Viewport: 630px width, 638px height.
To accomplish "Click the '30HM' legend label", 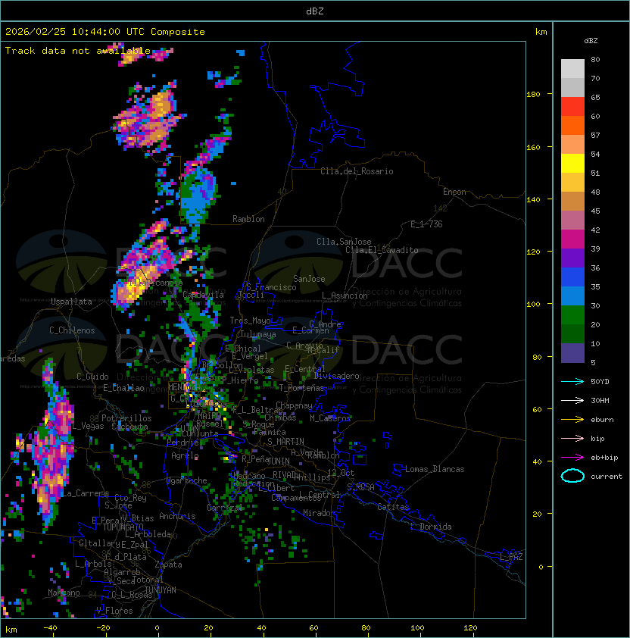I will (600, 401).
